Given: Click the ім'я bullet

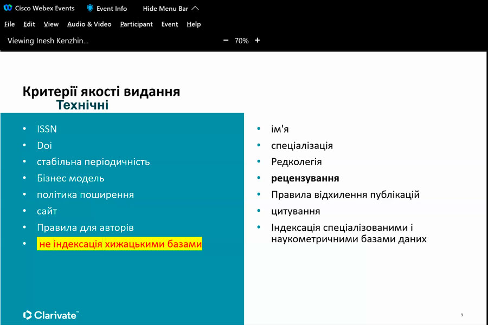Looking at the screenshot, I should coord(280,129).
